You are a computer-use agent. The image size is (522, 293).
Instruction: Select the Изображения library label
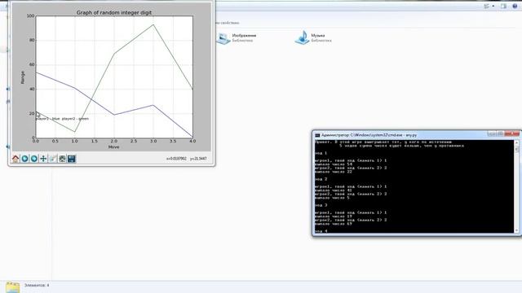244,35
